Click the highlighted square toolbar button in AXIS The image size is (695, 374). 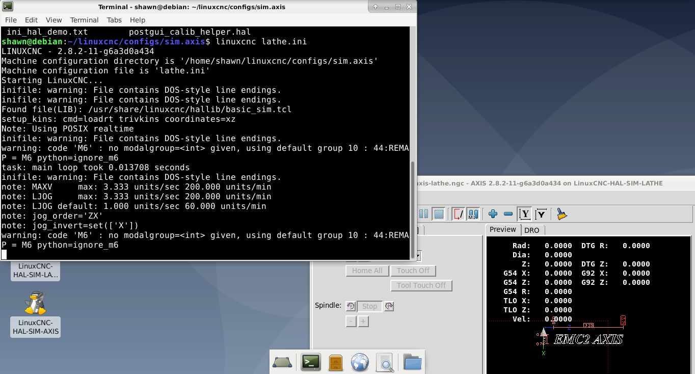(439, 214)
